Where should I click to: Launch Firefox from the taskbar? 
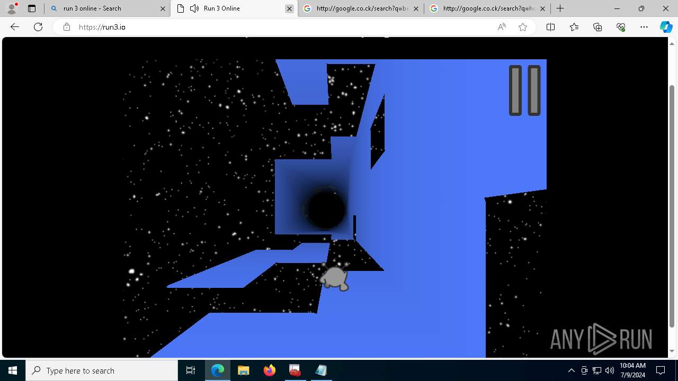[270, 370]
